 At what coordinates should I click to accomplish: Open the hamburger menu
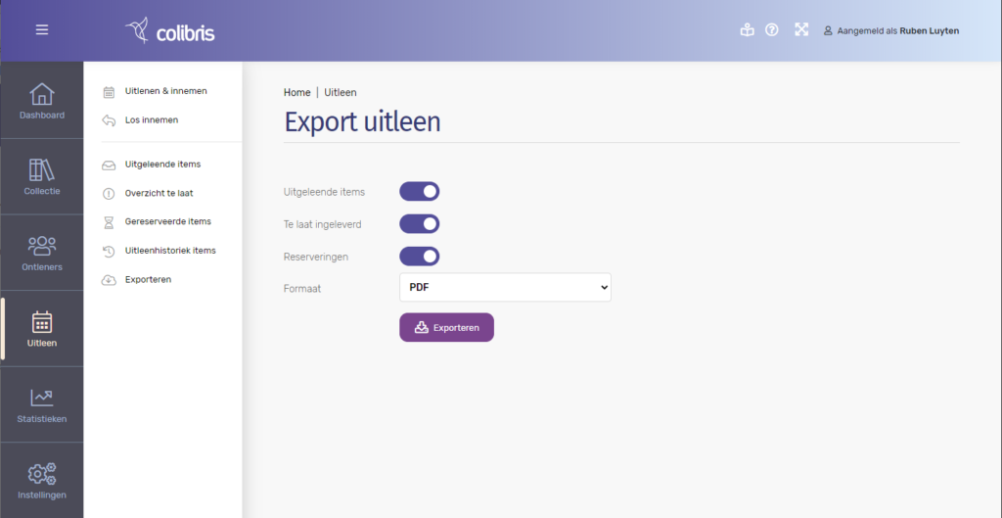(x=42, y=29)
